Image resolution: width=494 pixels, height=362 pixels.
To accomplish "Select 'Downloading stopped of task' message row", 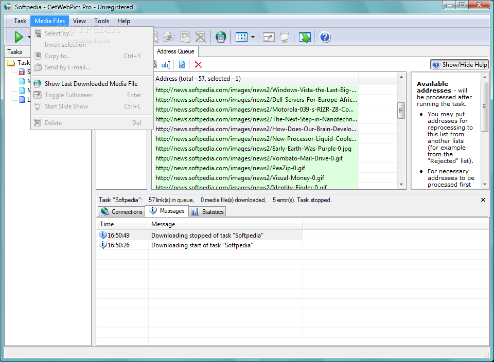I will (200, 236).
